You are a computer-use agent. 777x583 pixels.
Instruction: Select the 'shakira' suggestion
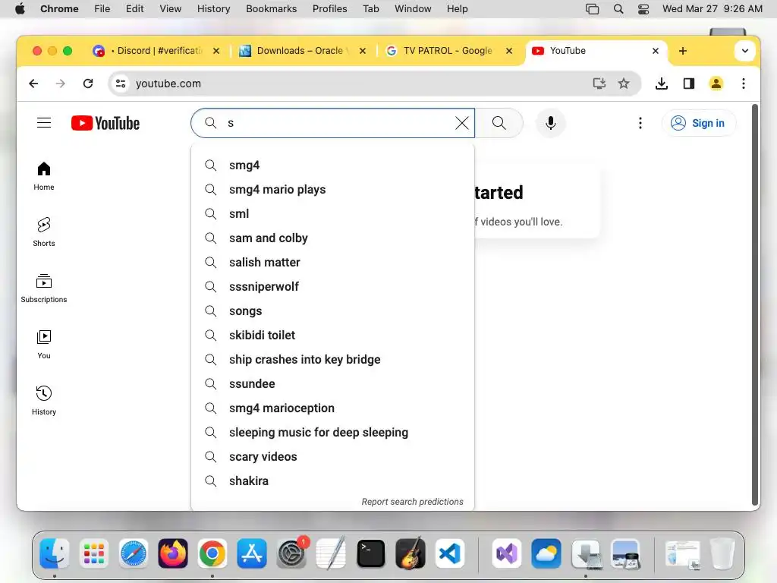click(x=332, y=481)
